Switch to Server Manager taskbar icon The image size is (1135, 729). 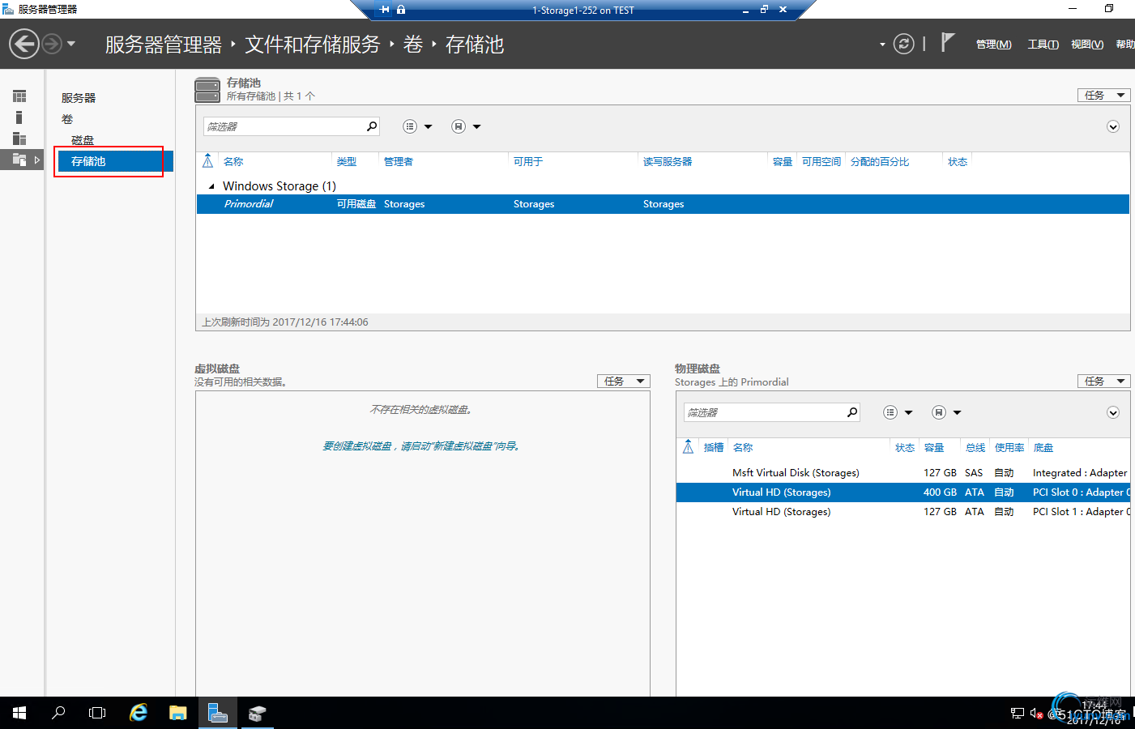[x=218, y=713]
